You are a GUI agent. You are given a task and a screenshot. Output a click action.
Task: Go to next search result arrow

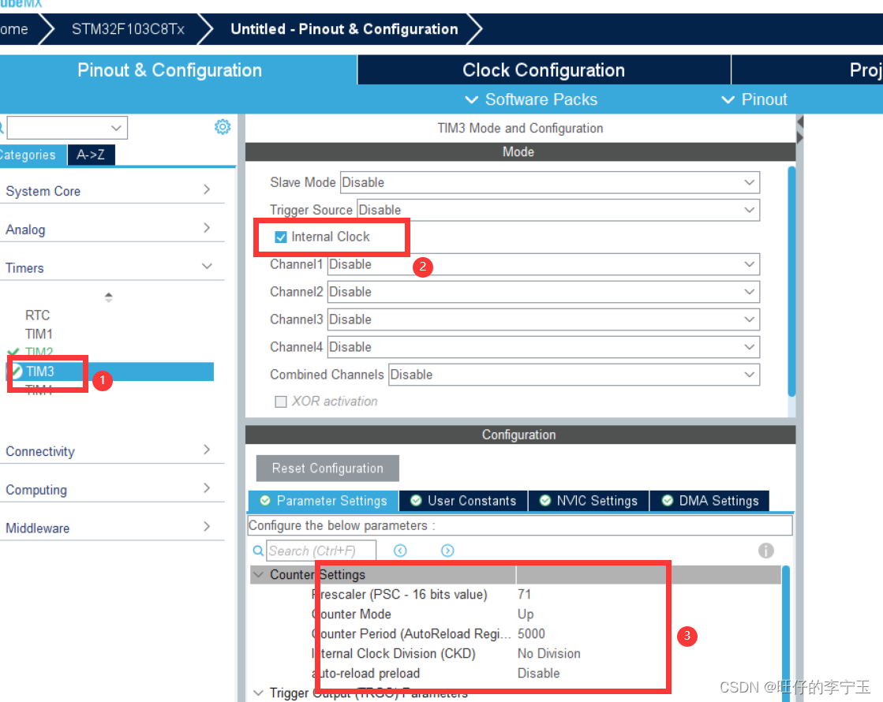point(447,551)
